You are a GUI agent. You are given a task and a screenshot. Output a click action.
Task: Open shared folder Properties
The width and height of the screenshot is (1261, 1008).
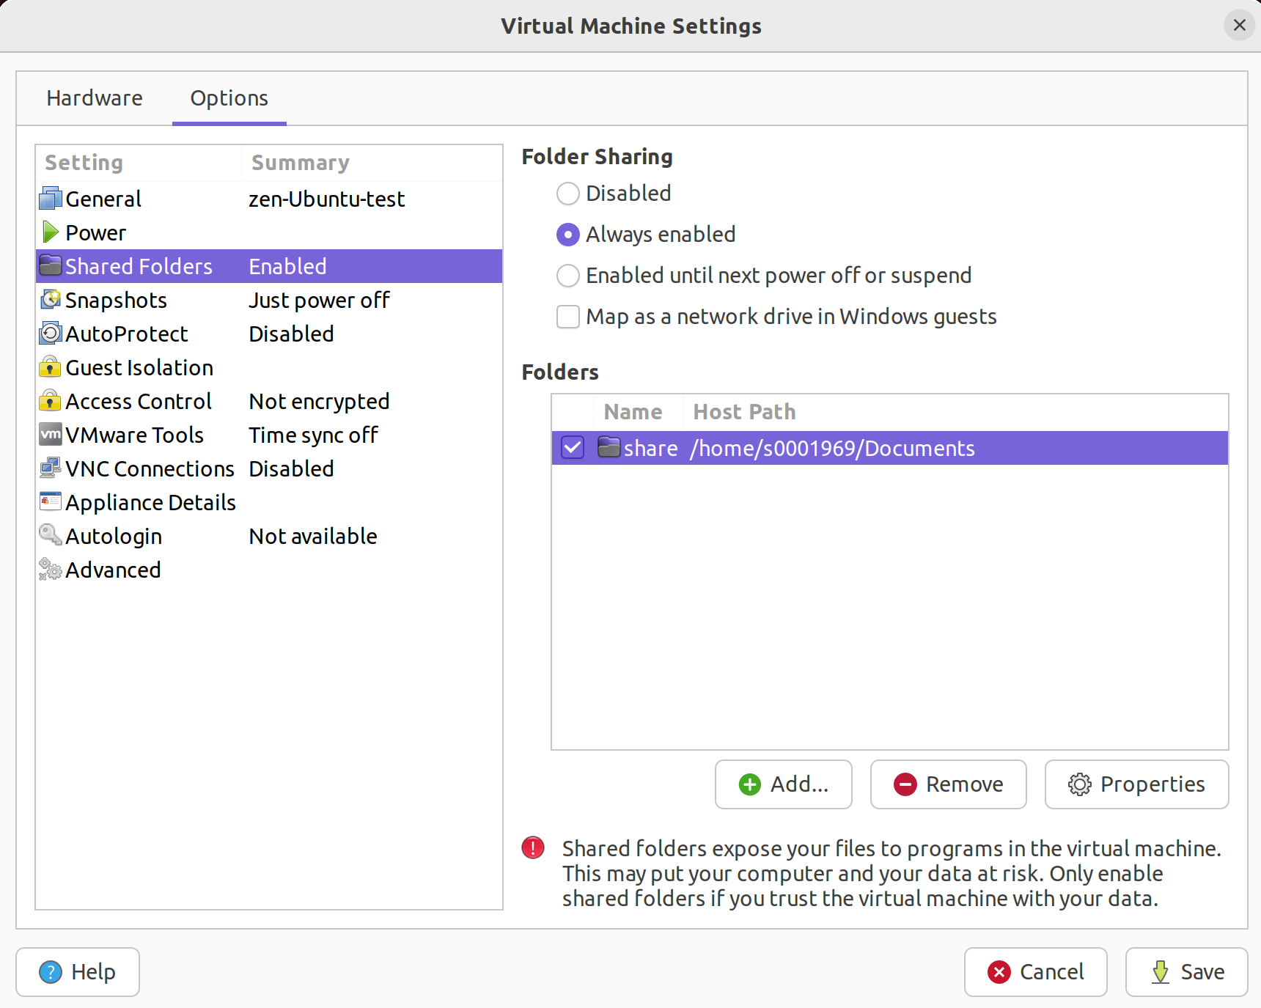pyautogui.click(x=1136, y=784)
